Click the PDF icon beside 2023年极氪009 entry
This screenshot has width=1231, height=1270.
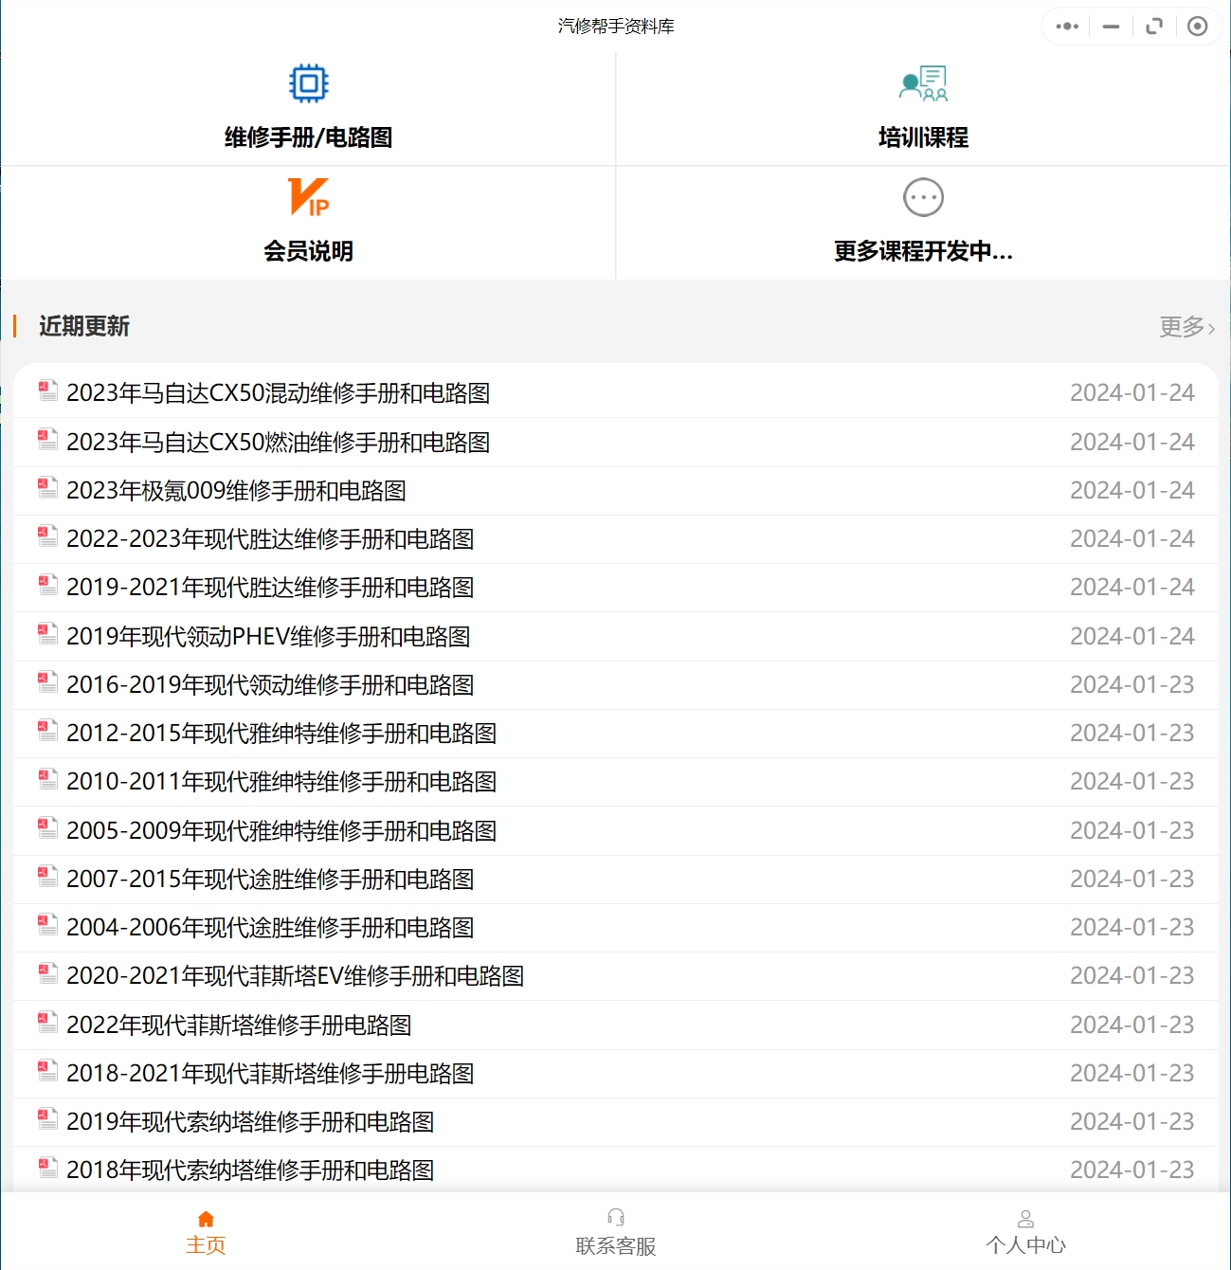pos(46,487)
